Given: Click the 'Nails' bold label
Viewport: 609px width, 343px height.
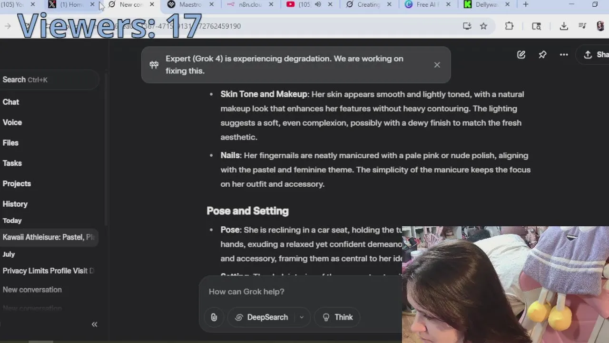Looking at the screenshot, I should point(230,155).
